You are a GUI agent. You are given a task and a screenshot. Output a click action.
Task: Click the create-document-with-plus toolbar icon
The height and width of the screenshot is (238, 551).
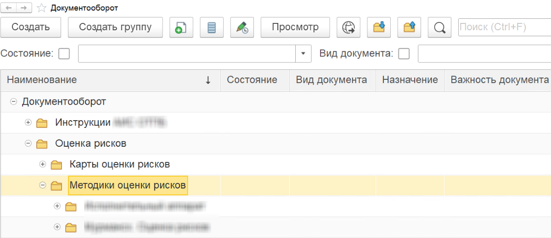click(x=181, y=27)
